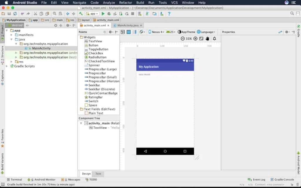The width and height of the screenshot is (301, 188).
Task: Run the app with the green play icon
Action: (x=103, y=14)
